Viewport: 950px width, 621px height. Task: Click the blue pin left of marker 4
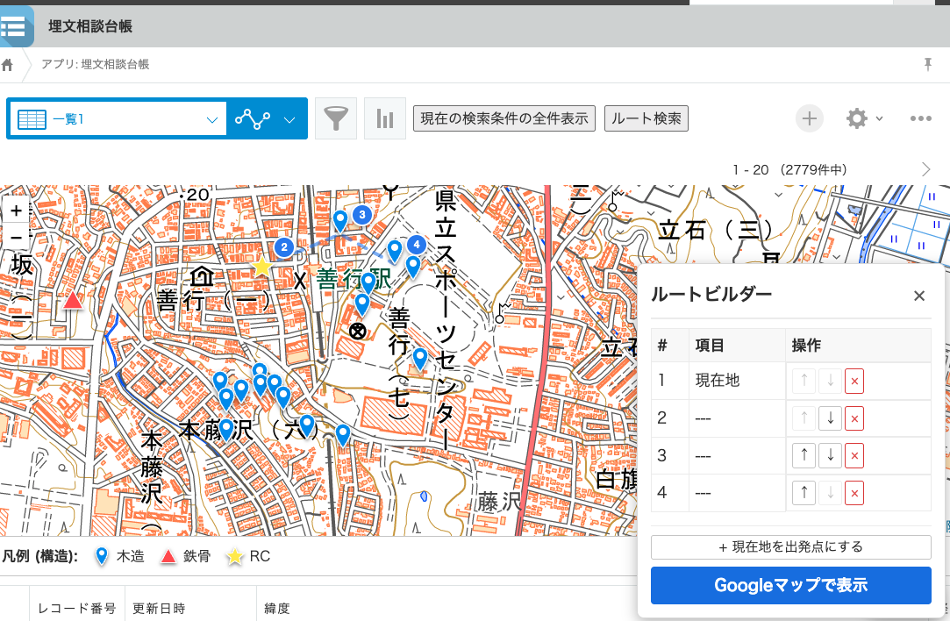pos(395,251)
